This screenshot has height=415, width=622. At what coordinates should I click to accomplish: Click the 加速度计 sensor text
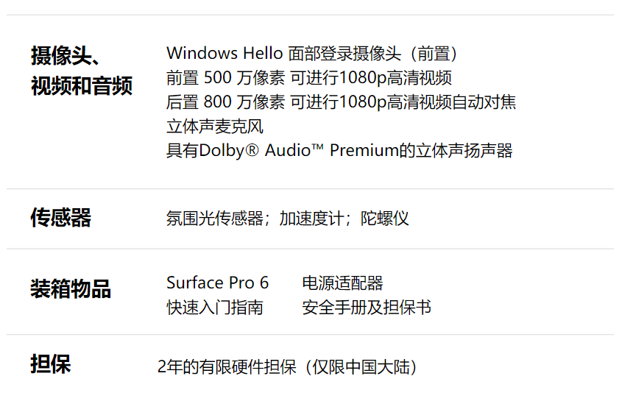(x=311, y=219)
